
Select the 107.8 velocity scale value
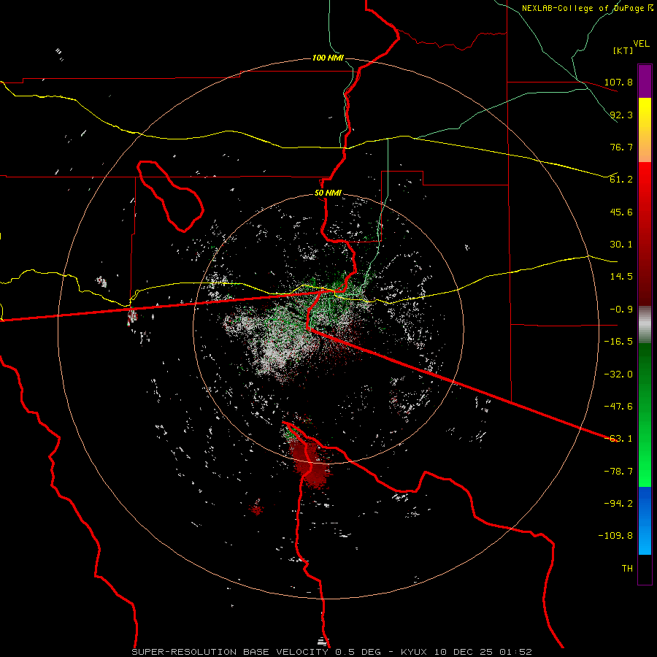[x=618, y=82]
